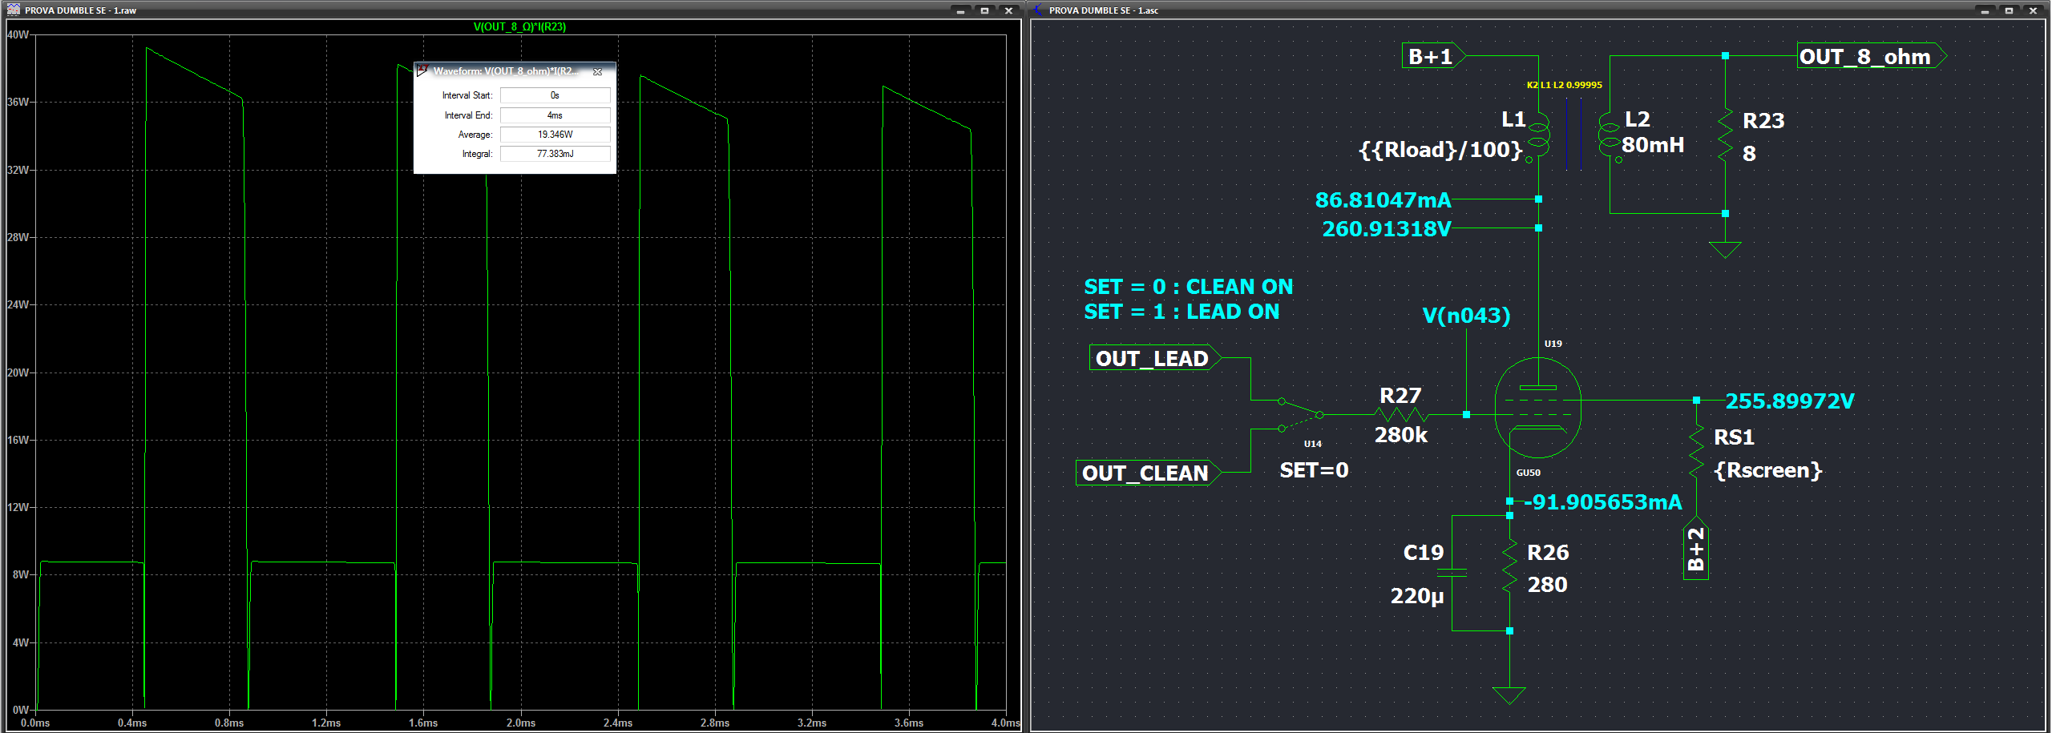Select the Average value field
Screen dimensions: 2052x733
[555, 135]
